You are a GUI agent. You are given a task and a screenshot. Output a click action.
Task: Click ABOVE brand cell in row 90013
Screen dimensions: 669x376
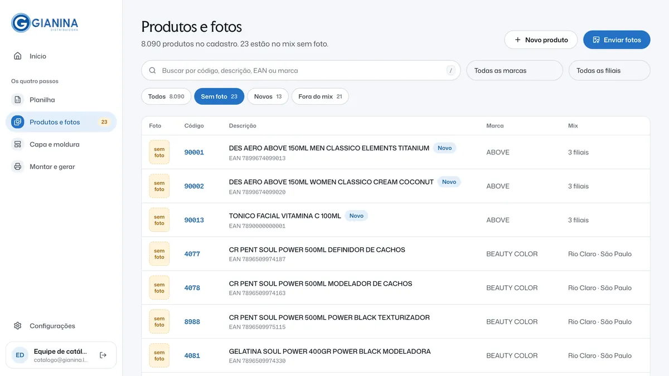[498, 220]
